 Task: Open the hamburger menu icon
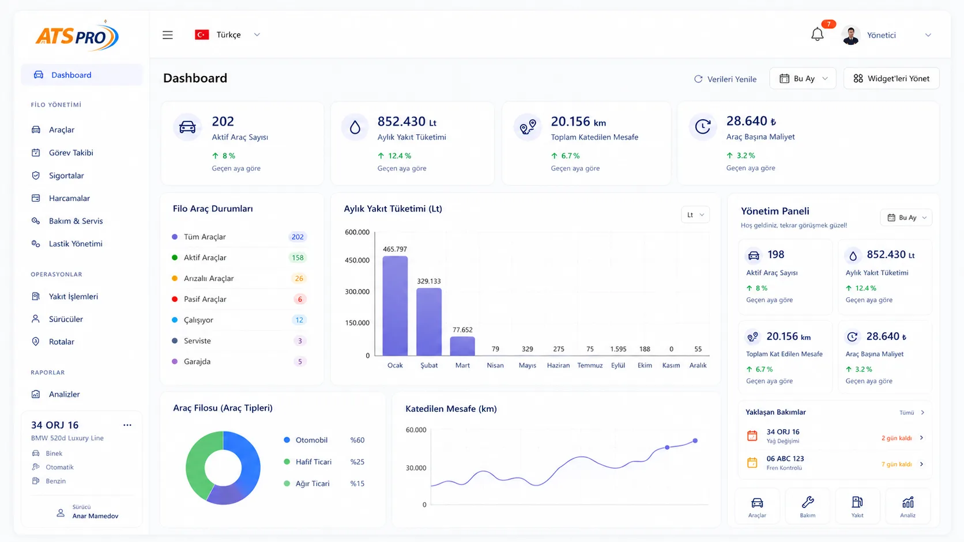168,35
